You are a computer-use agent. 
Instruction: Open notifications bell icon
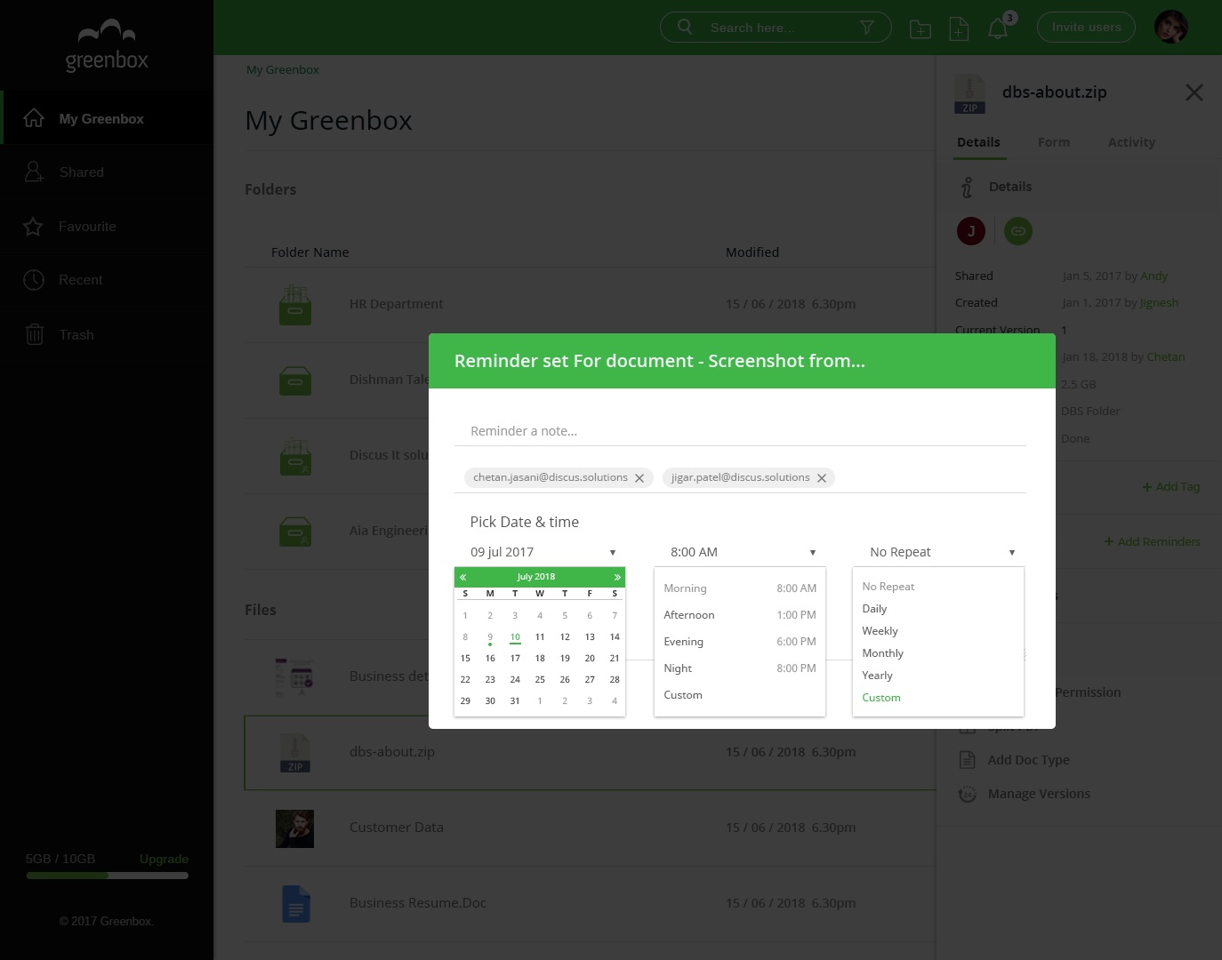998,28
